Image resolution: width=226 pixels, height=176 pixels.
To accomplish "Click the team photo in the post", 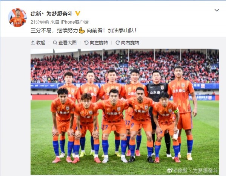I will point(125,112).
